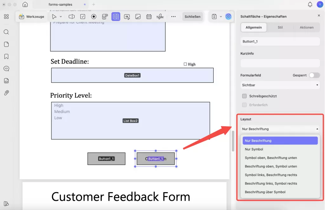Check the Schreibgeschützt checkbox

pos(244,96)
